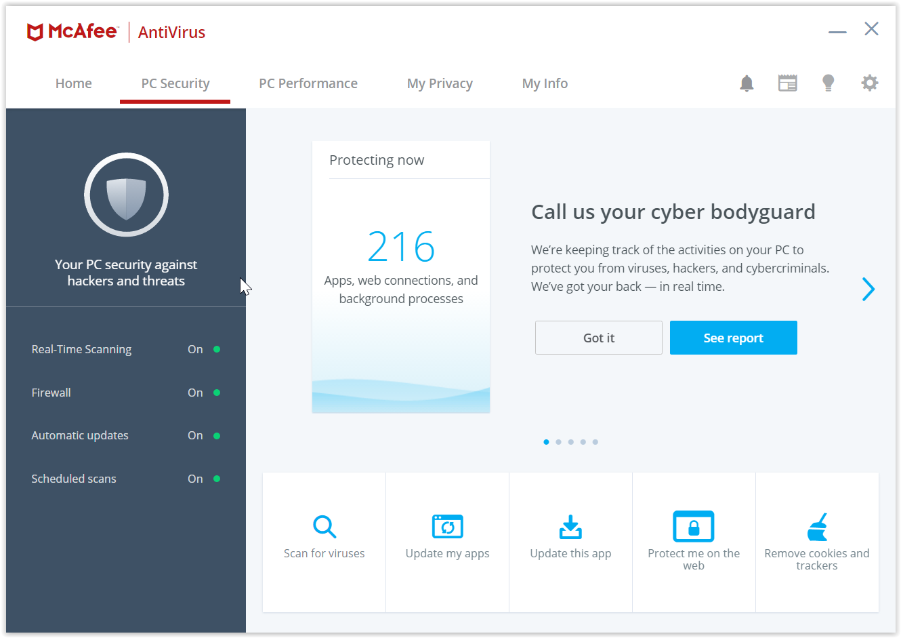Click the Scan for viruses magnifier icon
This screenshot has height=638, width=901.
click(x=324, y=527)
